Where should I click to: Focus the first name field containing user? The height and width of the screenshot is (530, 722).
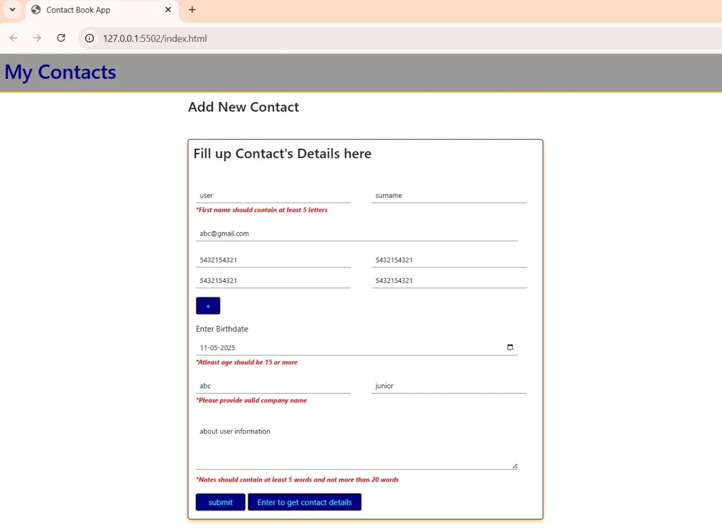tap(274, 196)
